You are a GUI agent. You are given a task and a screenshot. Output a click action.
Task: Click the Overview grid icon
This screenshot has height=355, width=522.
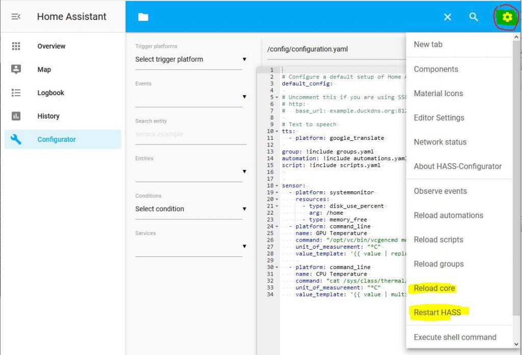click(x=16, y=46)
